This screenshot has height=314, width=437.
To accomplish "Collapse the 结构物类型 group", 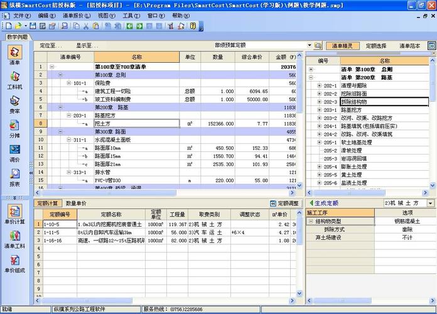I will pos(311,221).
